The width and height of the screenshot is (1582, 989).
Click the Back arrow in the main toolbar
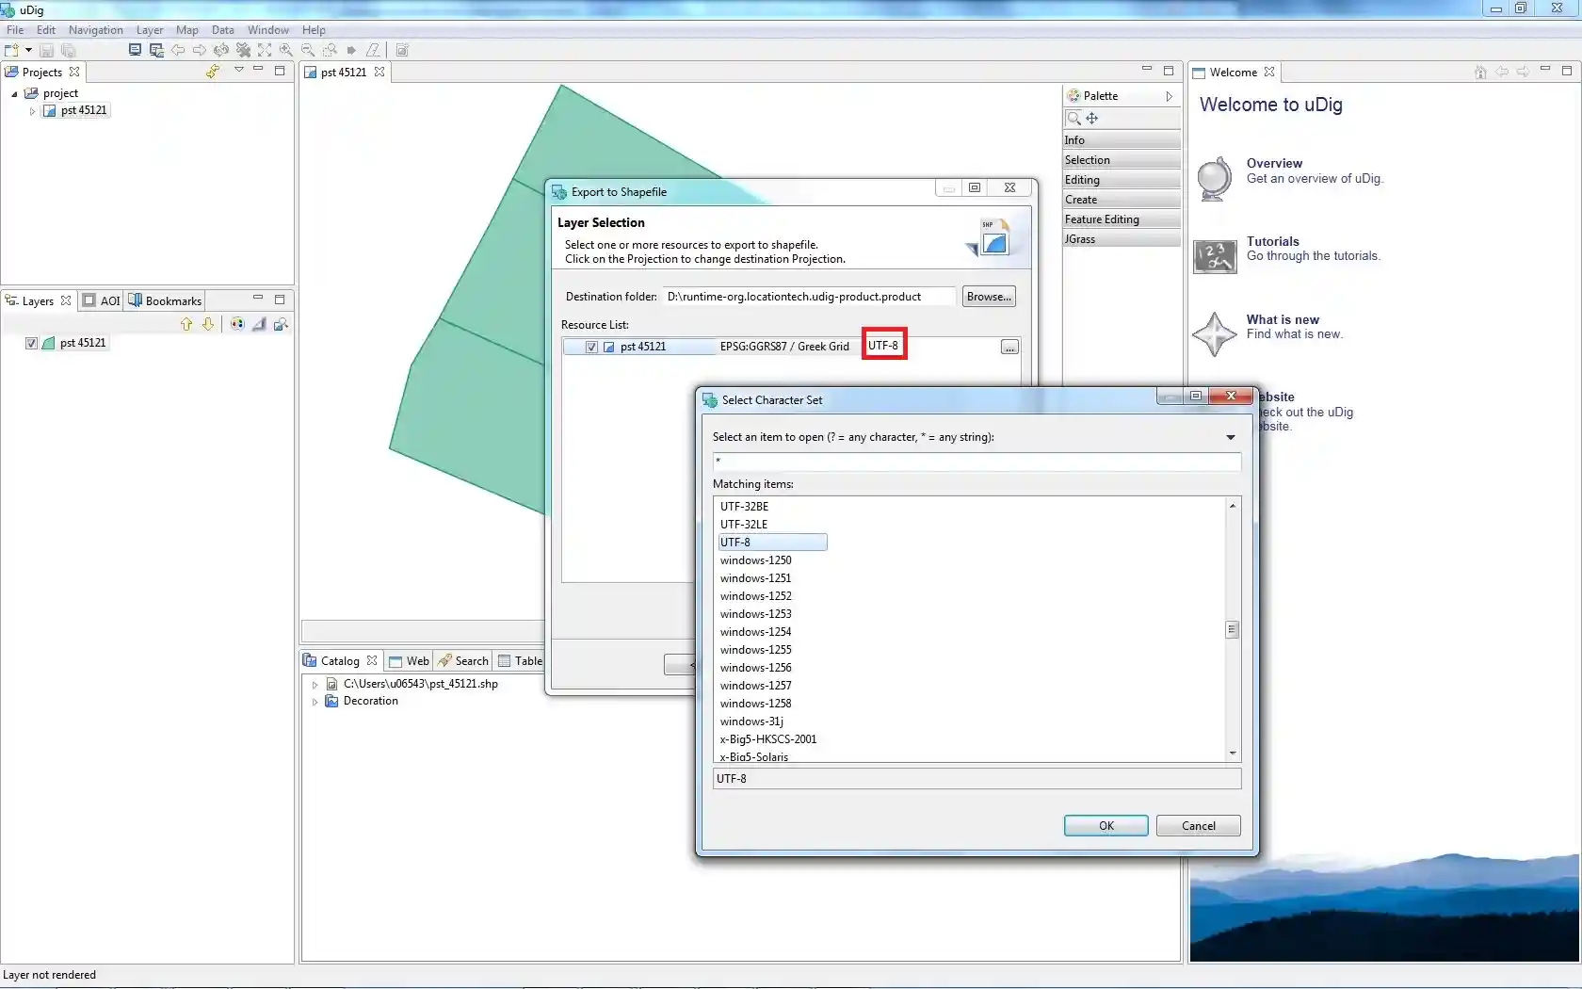178,50
